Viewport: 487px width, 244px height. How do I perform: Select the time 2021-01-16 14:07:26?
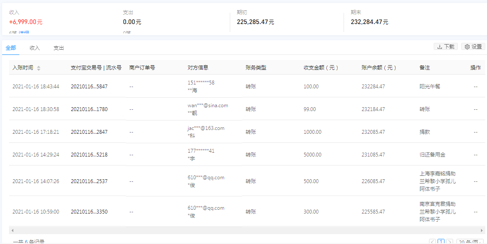click(x=36, y=181)
